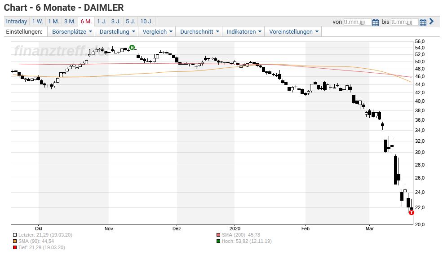Select the 5 J. time range tab
Viewport: 443px width, 255px height.
coord(131,22)
